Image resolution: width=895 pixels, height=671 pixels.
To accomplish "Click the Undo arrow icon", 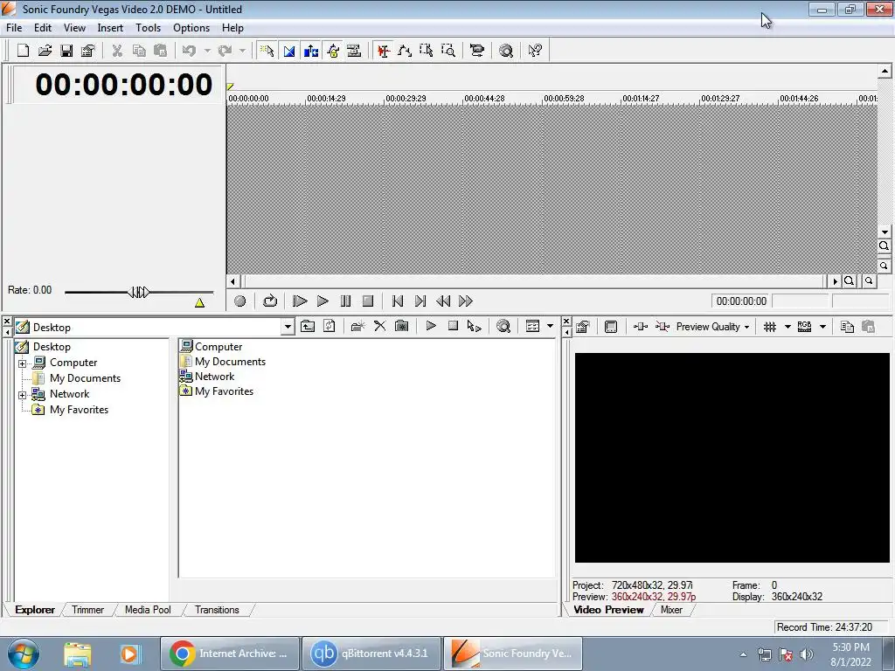I will tap(189, 51).
